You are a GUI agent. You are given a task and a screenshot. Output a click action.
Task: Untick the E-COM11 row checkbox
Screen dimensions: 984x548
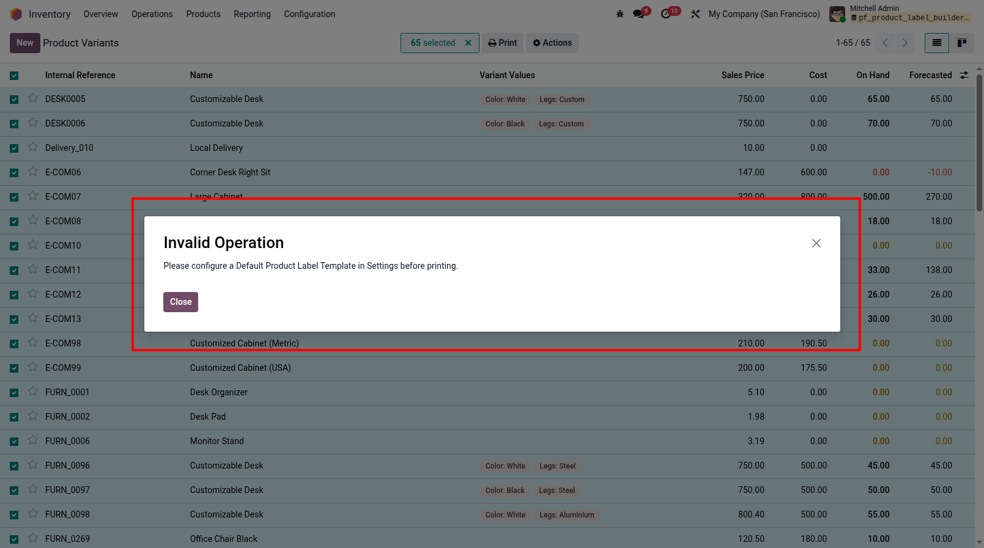point(14,271)
